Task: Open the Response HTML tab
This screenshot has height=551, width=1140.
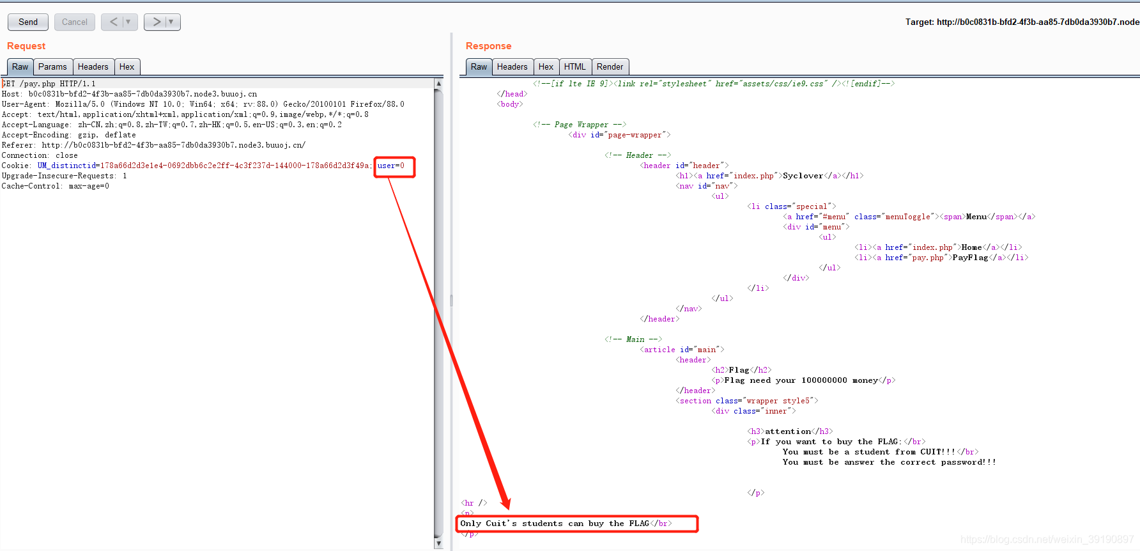Action: click(x=575, y=66)
